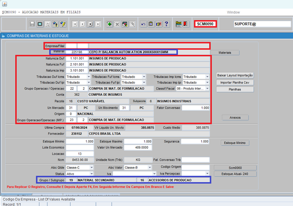Viewport: 293px width, 206px height.
Task: Click Valor Un Mercado field 489.0000
Action: pyautogui.click(x=138, y=147)
